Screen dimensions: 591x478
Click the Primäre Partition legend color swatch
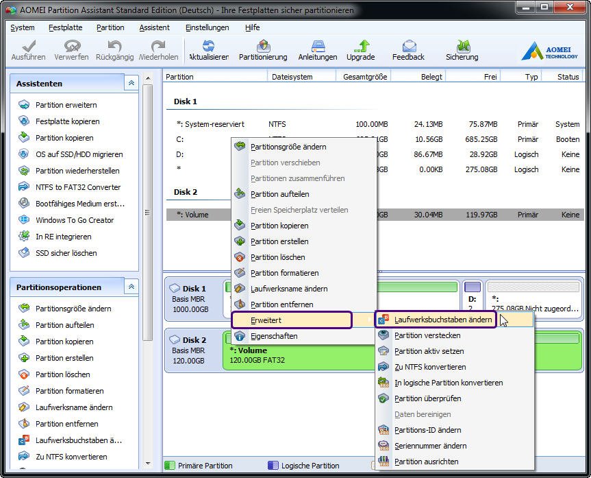click(170, 466)
